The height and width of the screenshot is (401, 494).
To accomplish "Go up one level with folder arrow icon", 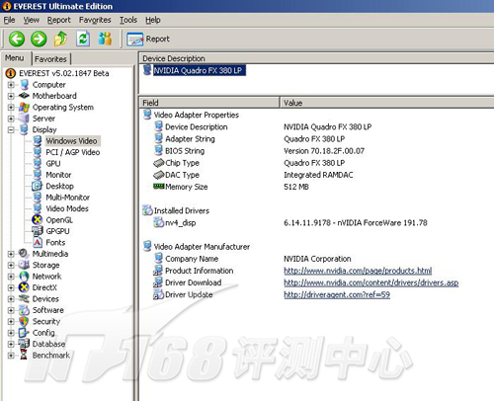I will click(x=60, y=39).
